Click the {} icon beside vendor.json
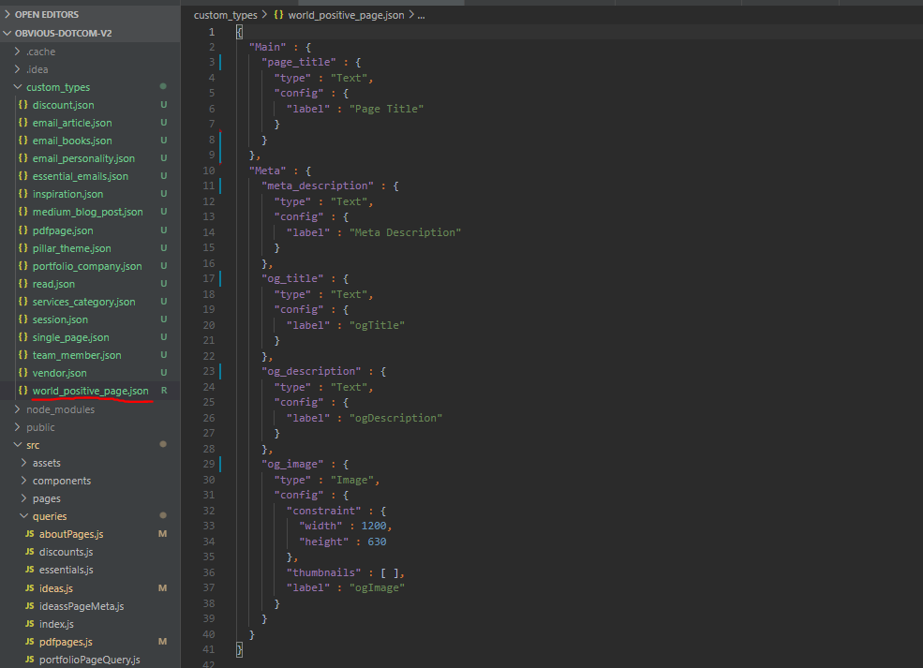The height and width of the screenshot is (668, 923). click(x=22, y=373)
